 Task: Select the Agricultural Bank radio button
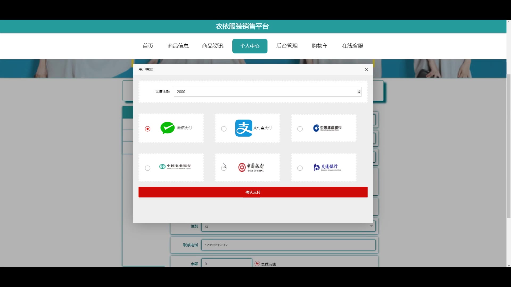click(x=148, y=168)
